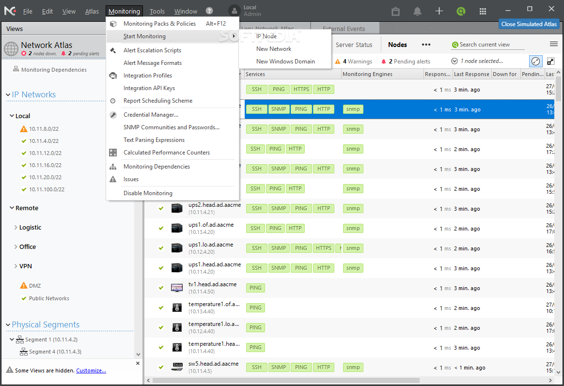
Task: Click the fullscreen expand icon
Action: pyautogui.click(x=551, y=61)
